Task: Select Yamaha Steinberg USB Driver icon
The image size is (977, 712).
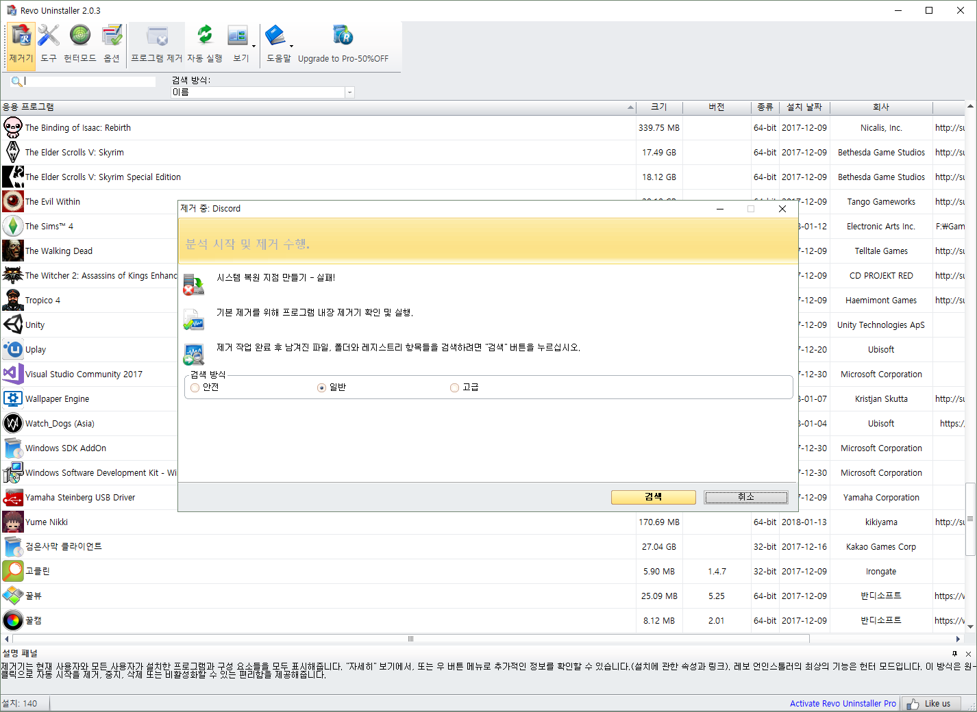Action: pyautogui.click(x=13, y=497)
